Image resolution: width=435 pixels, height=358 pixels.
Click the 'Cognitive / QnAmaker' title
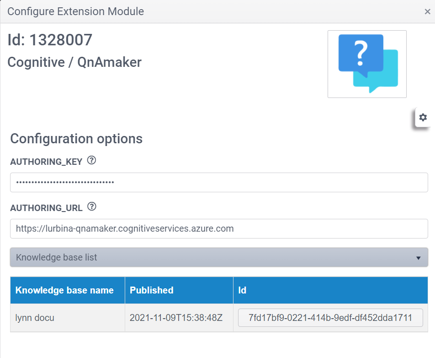click(74, 62)
